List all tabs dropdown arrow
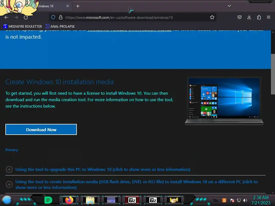 [229, 6]
